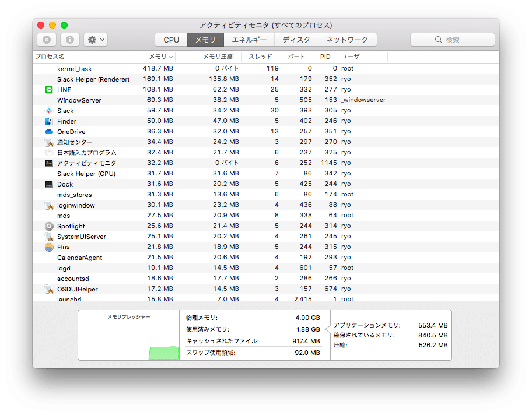Click the Finder app icon
The height and width of the screenshot is (415, 532).
tap(49, 121)
